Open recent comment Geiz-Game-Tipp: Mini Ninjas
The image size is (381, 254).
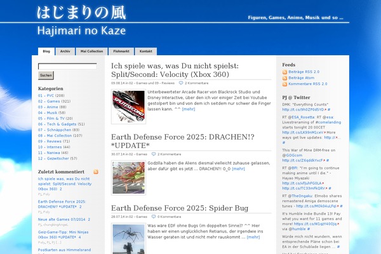63,235
